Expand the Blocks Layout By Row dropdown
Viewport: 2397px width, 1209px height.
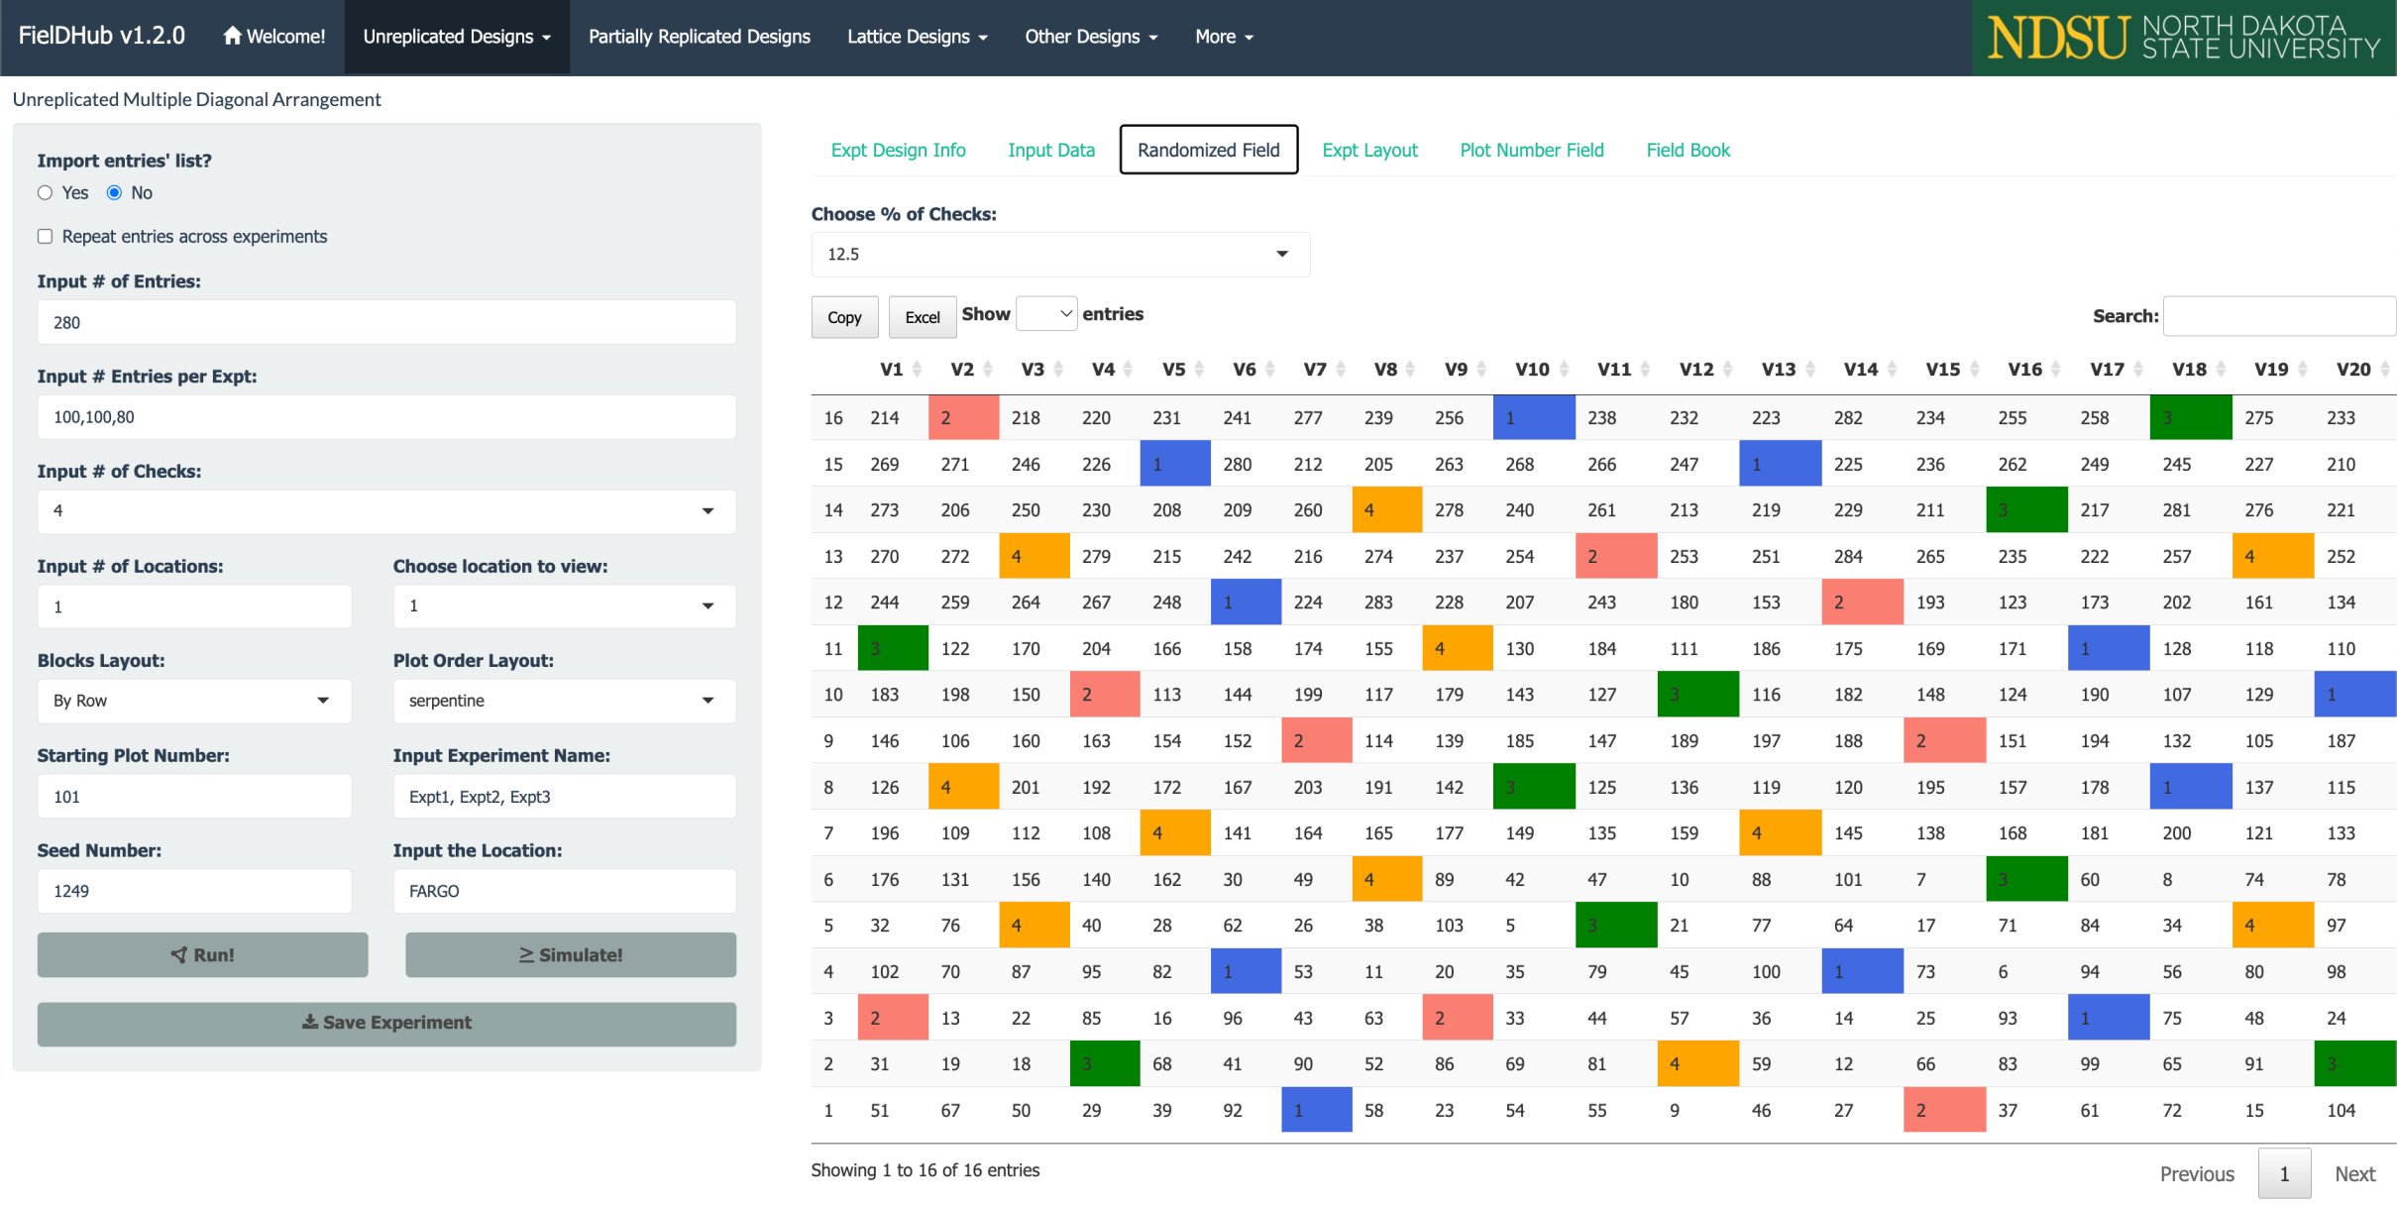click(x=193, y=701)
